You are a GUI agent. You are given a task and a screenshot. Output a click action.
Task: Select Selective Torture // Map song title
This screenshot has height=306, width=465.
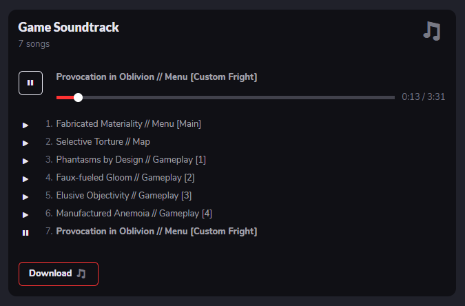(x=103, y=142)
